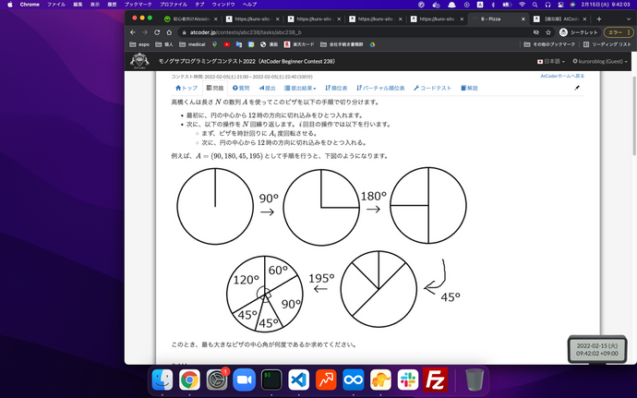
Task: Open the コードテスト tab
Action: pyautogui.click(x=432, y=88)
